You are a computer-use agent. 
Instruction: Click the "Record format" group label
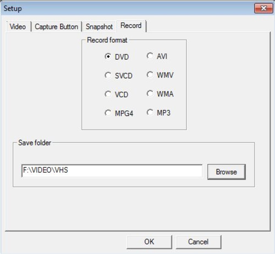click(x=107, y=40)
